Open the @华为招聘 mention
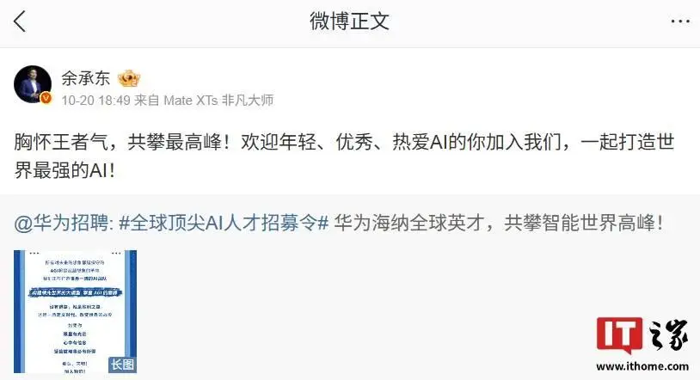Image resolution: width=700 pixels, height=380 pixels. pyautogui.click(x=64, y=223)
